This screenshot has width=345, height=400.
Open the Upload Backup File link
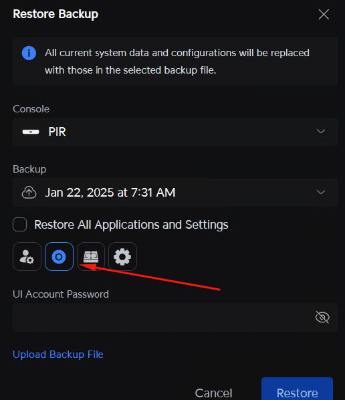click(x=58, y=355)
